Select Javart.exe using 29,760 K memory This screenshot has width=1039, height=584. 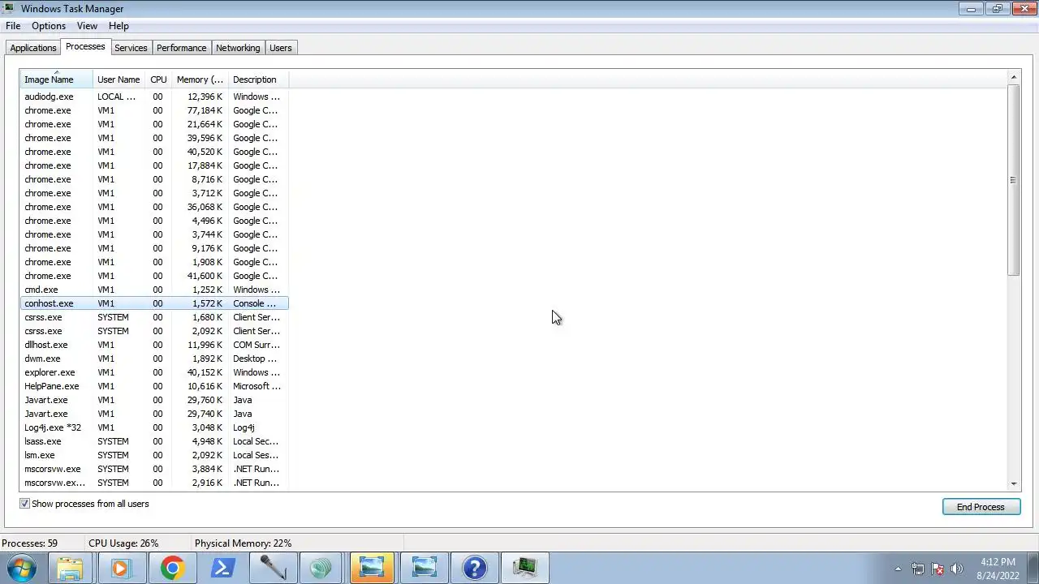tap(154, 400)
